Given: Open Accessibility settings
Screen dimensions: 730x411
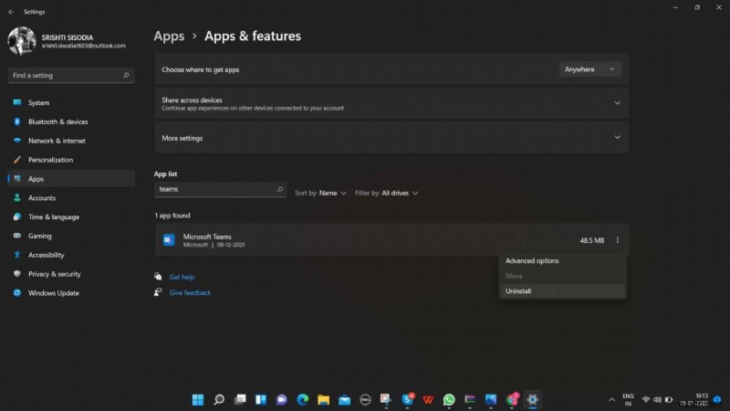Looking at the screenshot, I should click(x=71, y=256).
